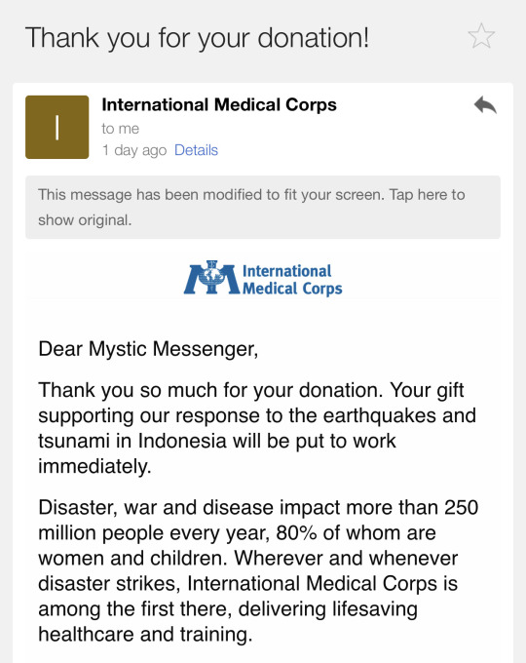This screenshot has height=663, width=526.
Task: Tap 'Thank you so much for your donation' sentence
Action: point(210,390)
